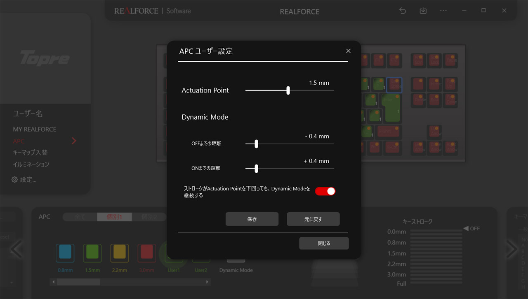Collapse the left panel with the arrow
This screenshot has height=299, width=528.
point(16,249)
